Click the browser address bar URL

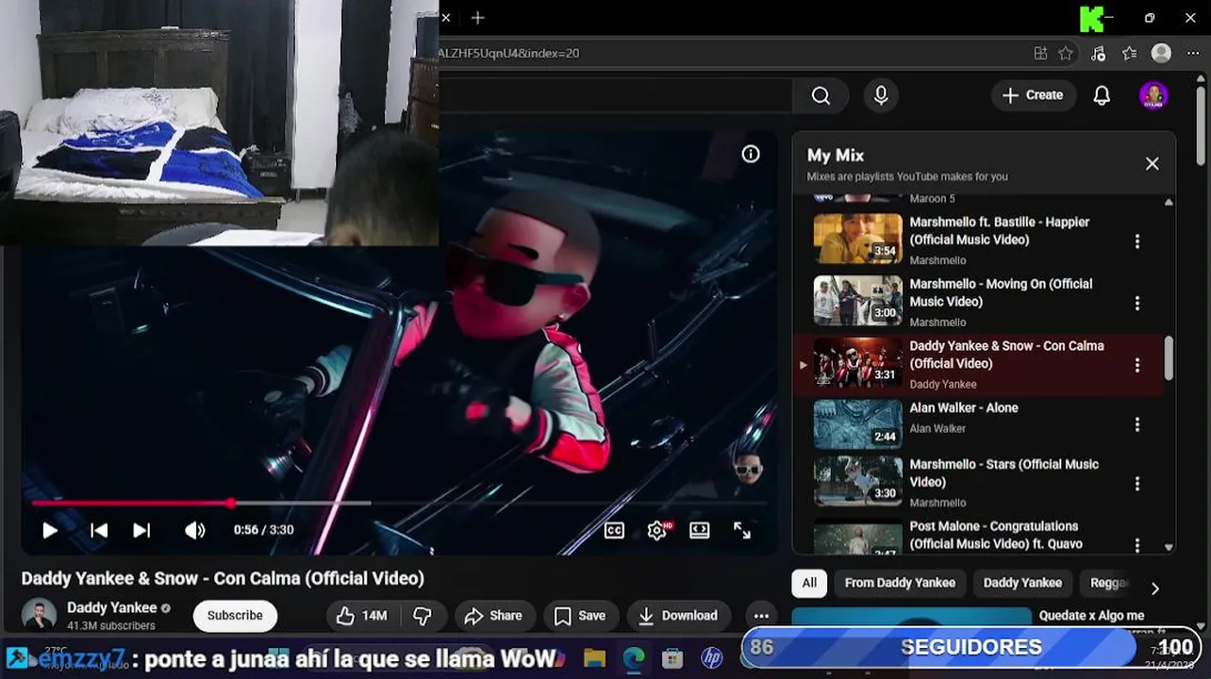point(509,53)
